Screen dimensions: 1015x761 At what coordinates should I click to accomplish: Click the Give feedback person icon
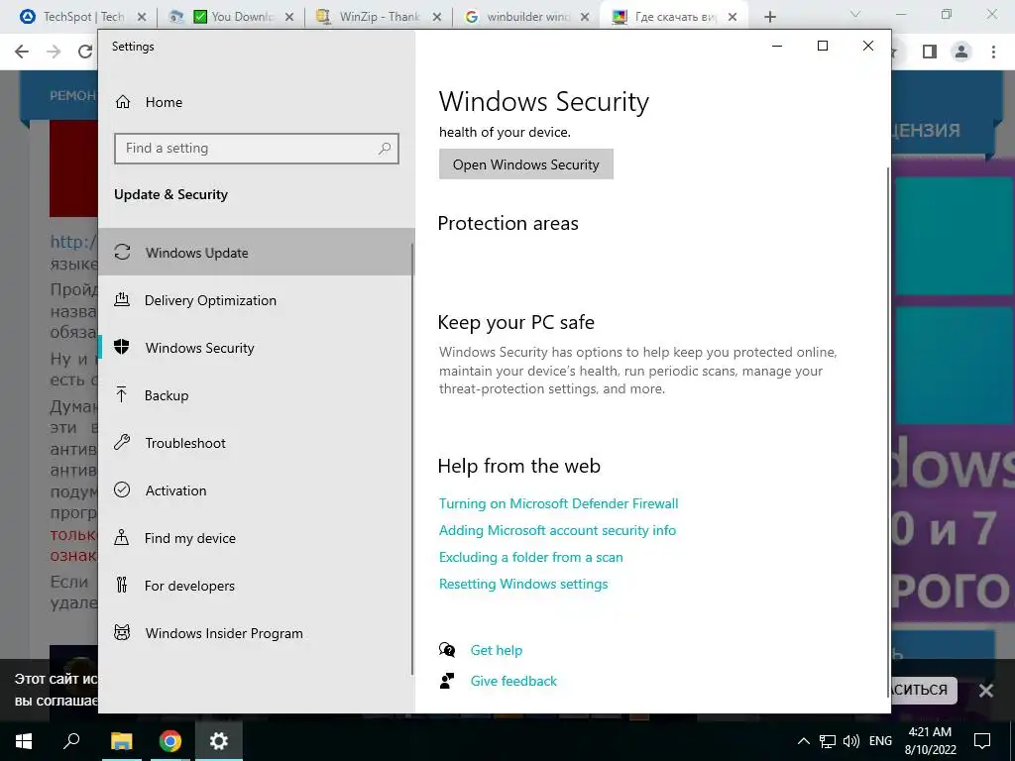(447, 681)
